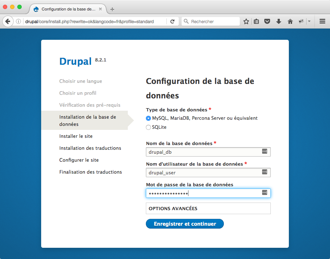Open a new tab with plus button
Screen dimensions: 330x259
[x=112, y=9]
